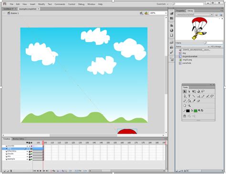
Task: Select the Zoom magnifier tool
Action: (x=189, y=106)
